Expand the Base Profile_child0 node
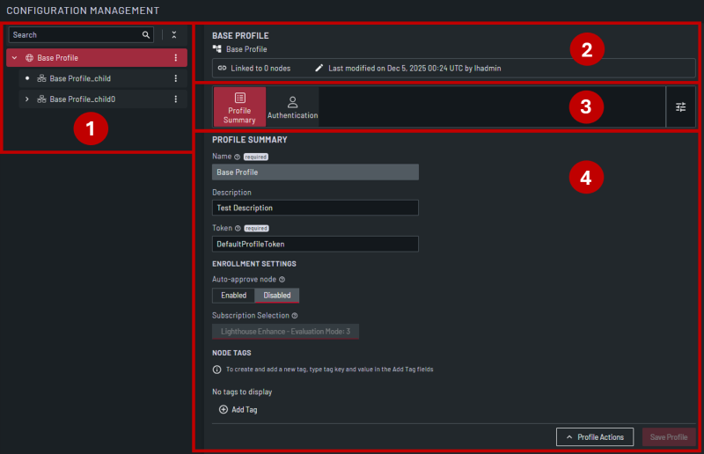This screenshot has width=704, height=454. tap(27, 99)
